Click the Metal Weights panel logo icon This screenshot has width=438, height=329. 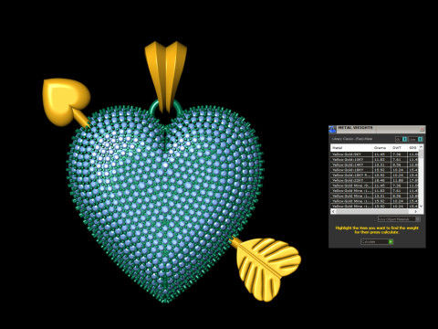(332, 129)
